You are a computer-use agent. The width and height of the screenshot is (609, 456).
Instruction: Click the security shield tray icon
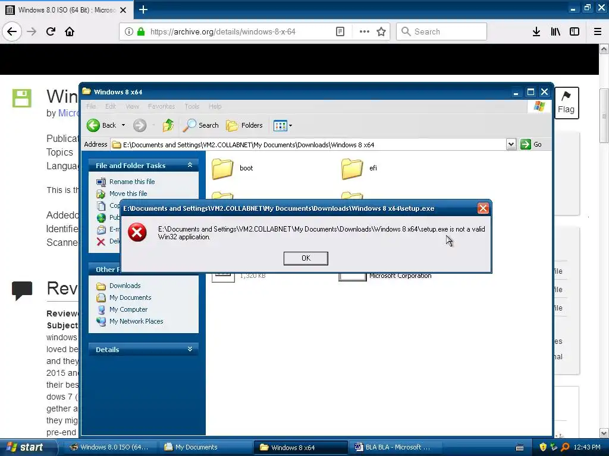pos(543,447)
